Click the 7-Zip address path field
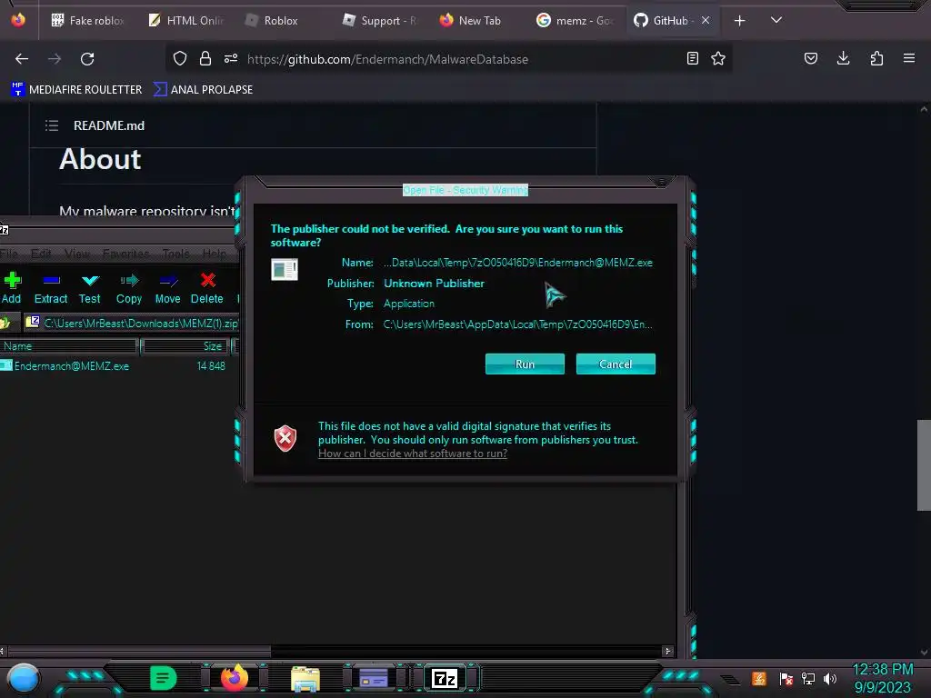Screen dimensions: 931x698 click(132, 323)
